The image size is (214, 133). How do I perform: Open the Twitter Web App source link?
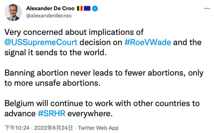(x=98, y=128)
